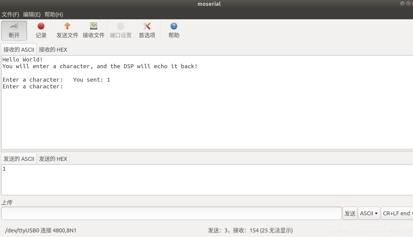This screenshot has width=413, height=237.
Task: Click the You sent: 1 text
Action: point(92,80)
